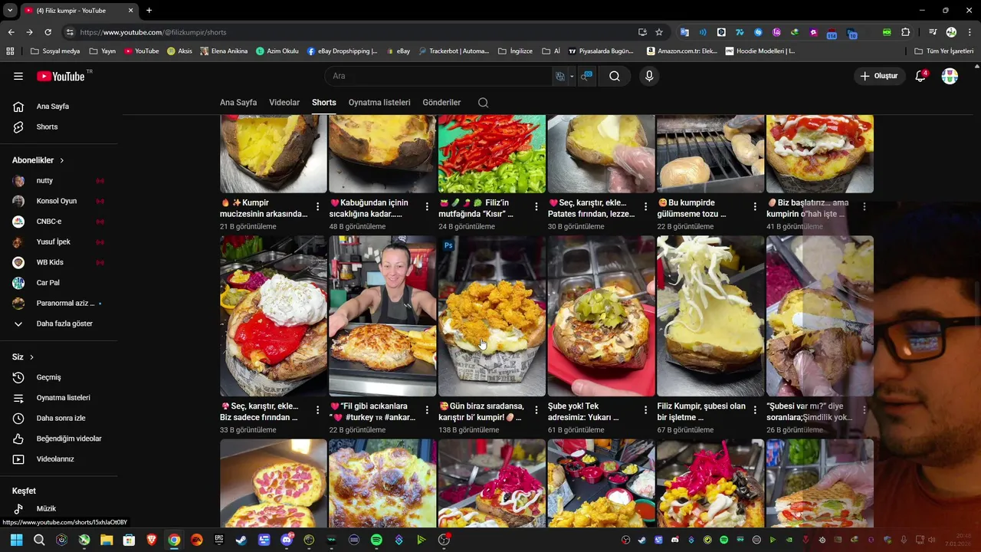Click the install-app icon in address bar
Screen dimensions: 981x552
[x=642, y=32]
